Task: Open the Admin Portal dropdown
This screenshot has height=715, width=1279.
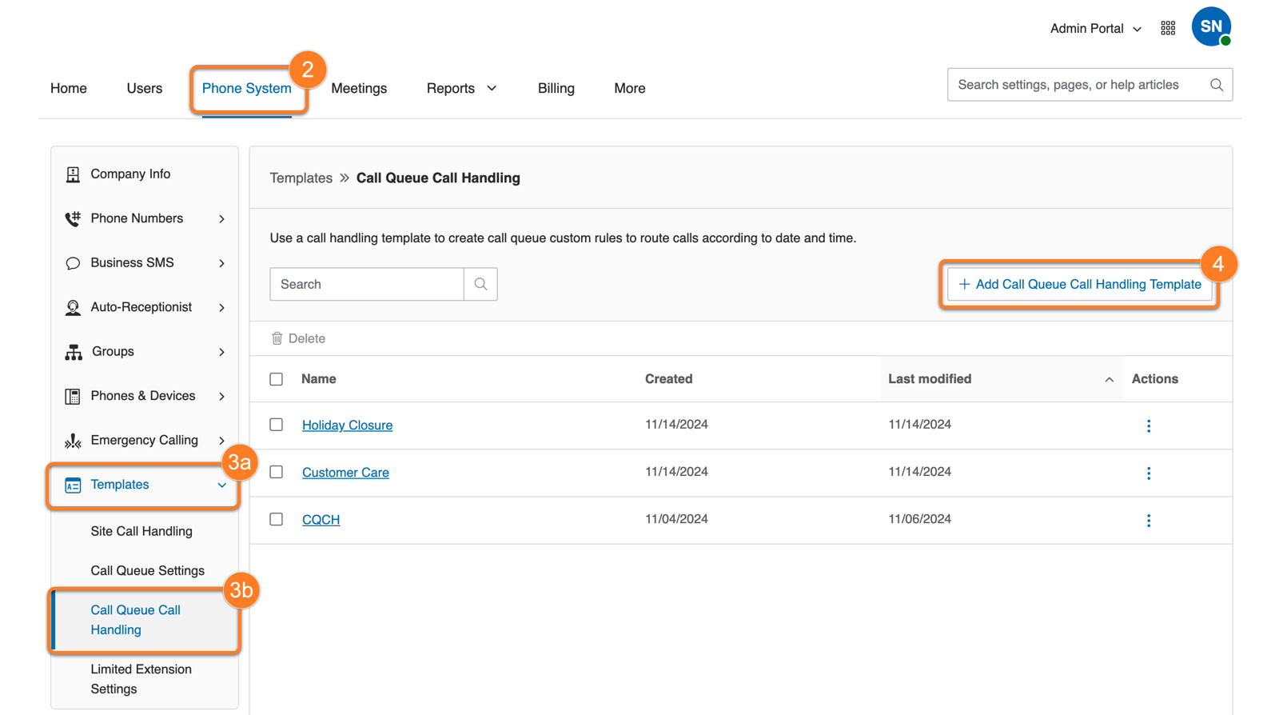Action: tap(1095, 29)
